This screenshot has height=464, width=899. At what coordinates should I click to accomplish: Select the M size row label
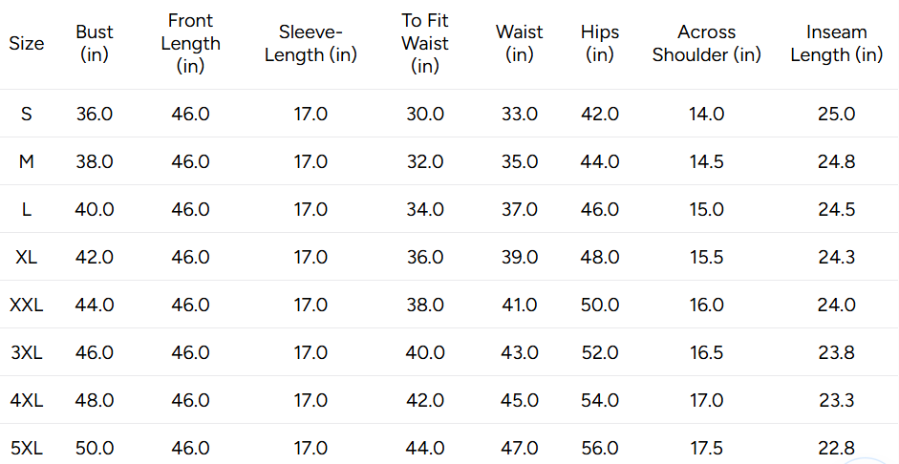coord(27,161)
